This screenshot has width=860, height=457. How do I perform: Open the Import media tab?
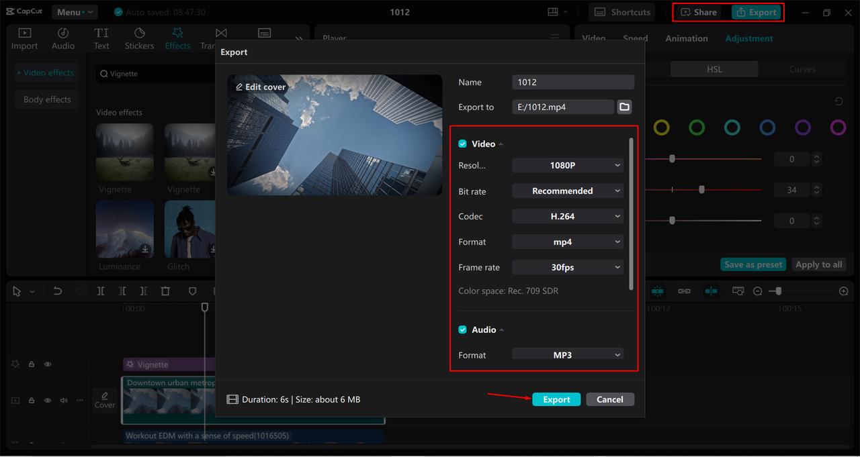pos(24,39)
